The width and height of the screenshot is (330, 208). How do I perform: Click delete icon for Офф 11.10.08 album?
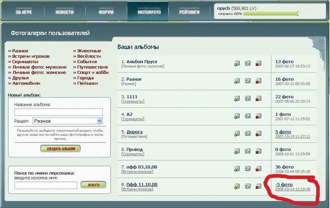258,186
